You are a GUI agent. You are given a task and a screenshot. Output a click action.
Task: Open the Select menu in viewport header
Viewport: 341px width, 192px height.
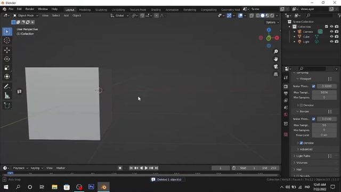point(56,15)
